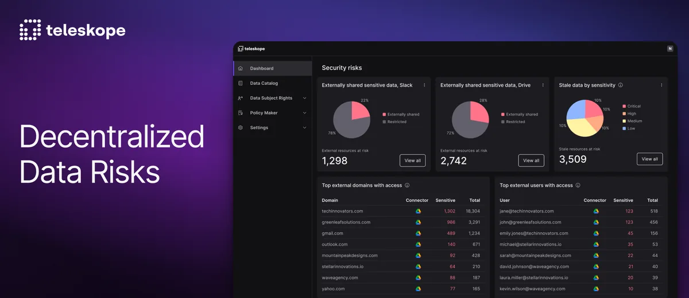
Task: Click Google Drive icon for outlook.com row
Action: tap(418, 244)
